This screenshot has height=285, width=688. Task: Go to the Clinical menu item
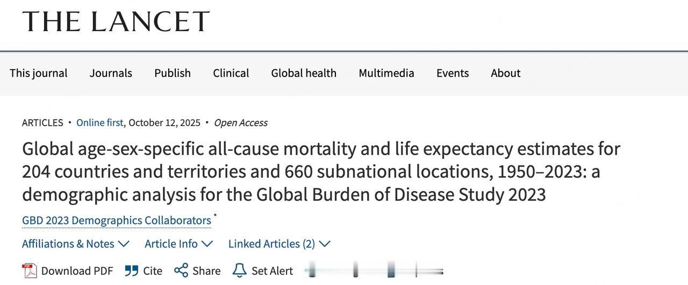231,73
